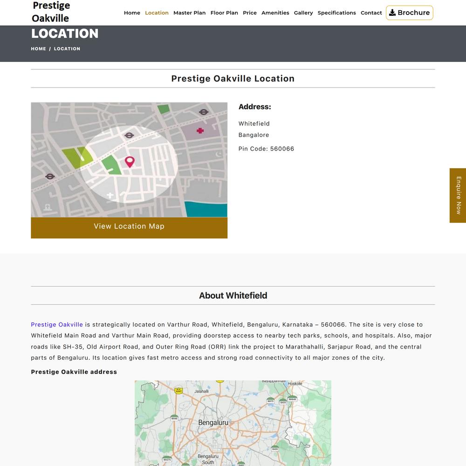Click the red hospital cross on map

[200, 130]
